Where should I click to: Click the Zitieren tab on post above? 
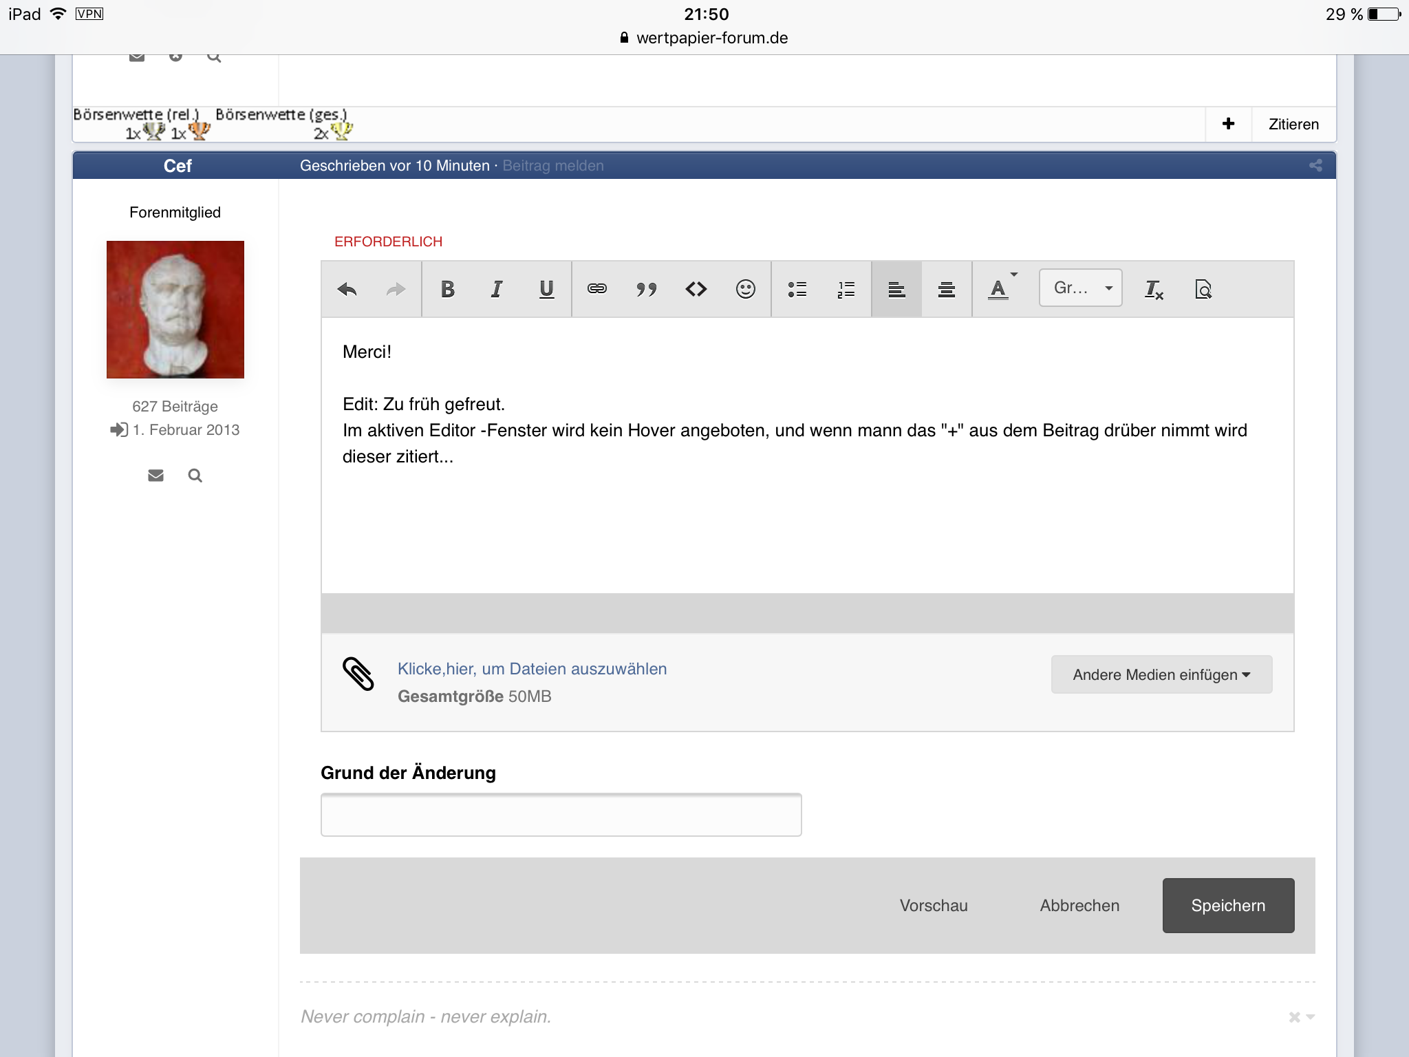point(1293,125)
